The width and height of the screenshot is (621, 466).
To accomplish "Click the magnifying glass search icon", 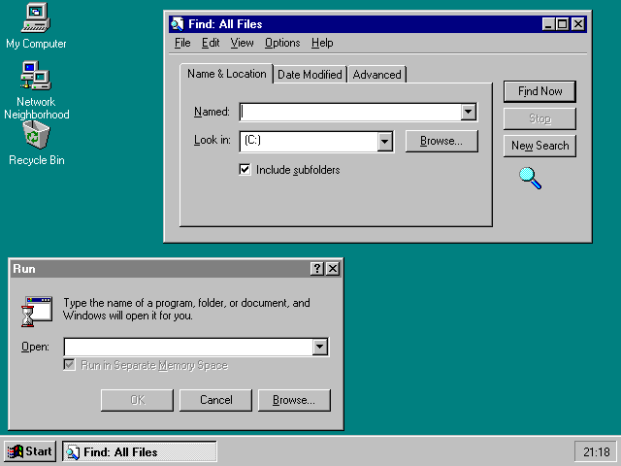I will point(530,178).
